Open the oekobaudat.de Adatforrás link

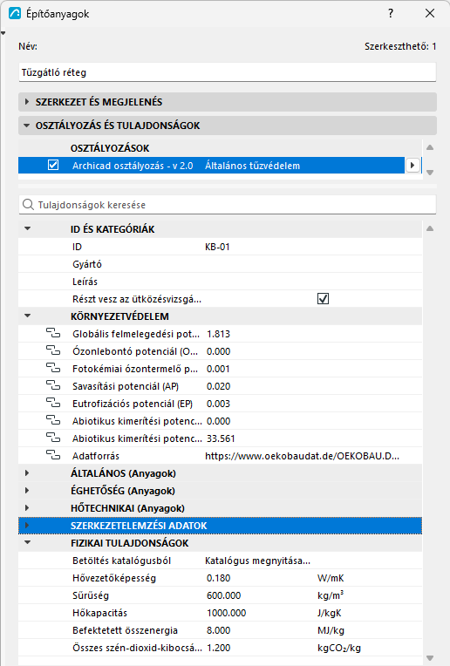tap(302, 456)
